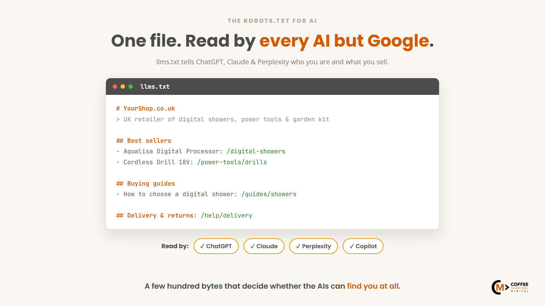
Task: Click 'How to choose a digital shower:' text
Action: pos(181,194)
